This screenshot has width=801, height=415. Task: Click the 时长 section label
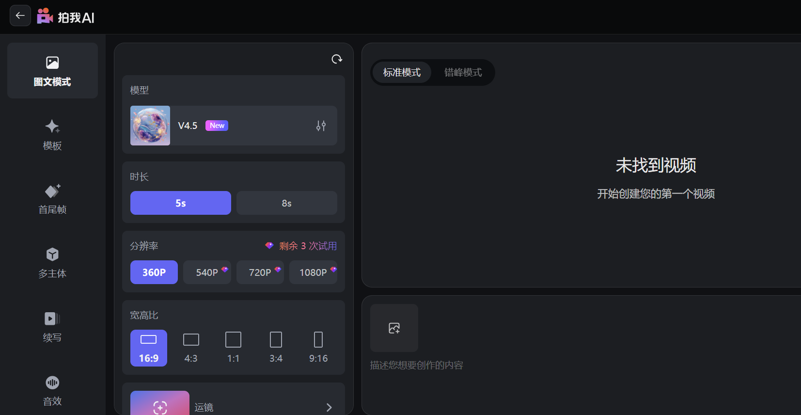point(140,176)
